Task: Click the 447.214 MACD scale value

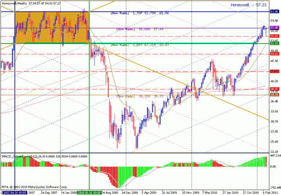Action: pos(276,155)
